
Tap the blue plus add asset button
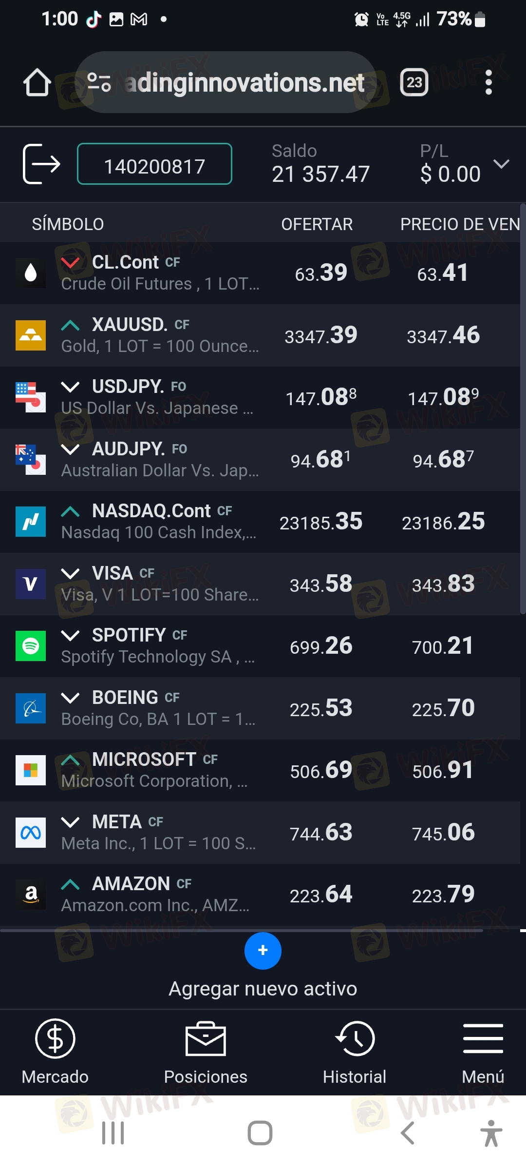click(x=263, y=950)
